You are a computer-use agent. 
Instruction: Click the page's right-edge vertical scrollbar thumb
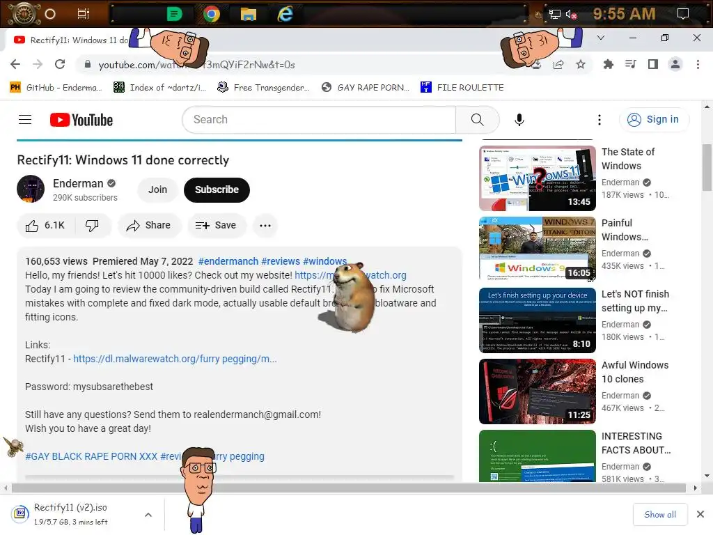707,167
